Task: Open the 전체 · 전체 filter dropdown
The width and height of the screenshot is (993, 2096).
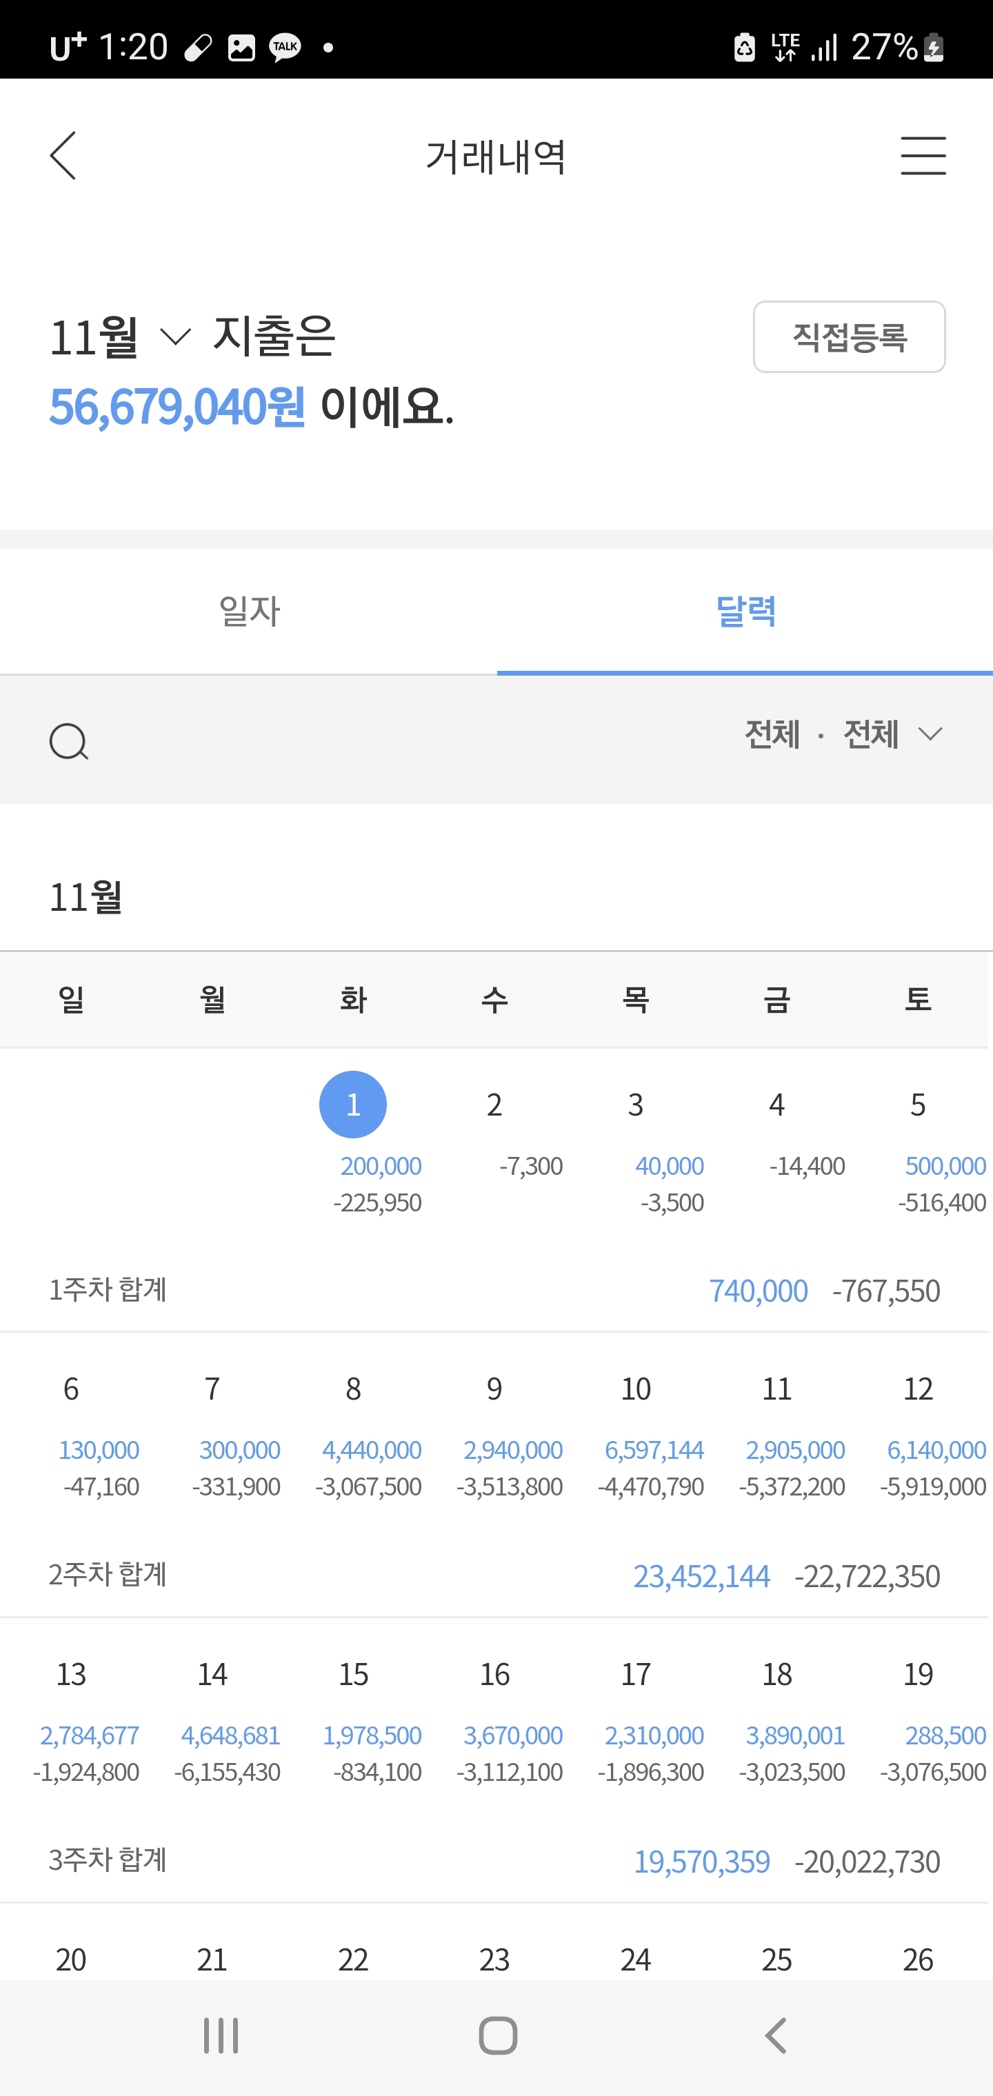Action: [844, 734]
